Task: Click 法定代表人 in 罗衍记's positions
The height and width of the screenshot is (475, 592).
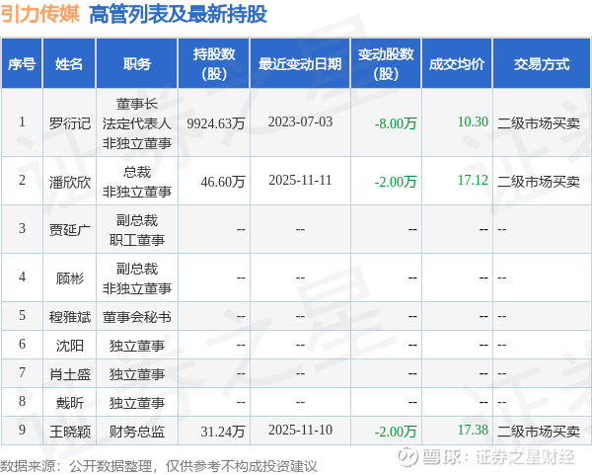Action: (x=137, y=123)
